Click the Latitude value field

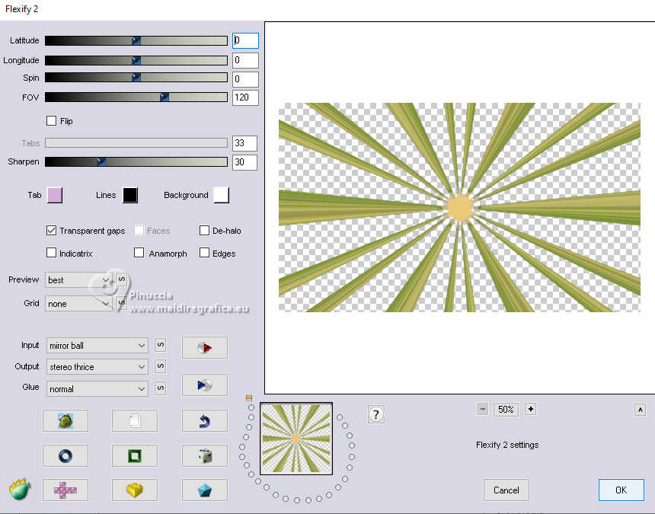(245, 40)
